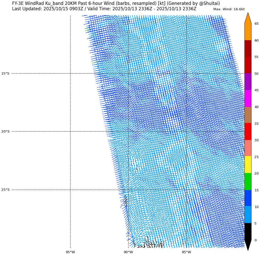Click the 85°W longitude label
260x255 pixels.
[x=186, y=252]
